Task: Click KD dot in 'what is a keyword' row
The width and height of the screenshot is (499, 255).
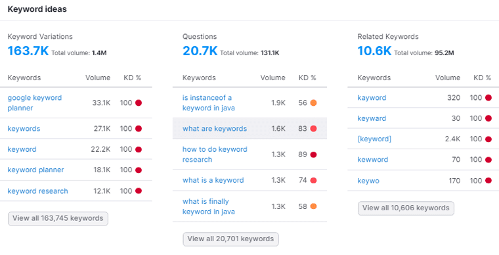Action: 313,181
